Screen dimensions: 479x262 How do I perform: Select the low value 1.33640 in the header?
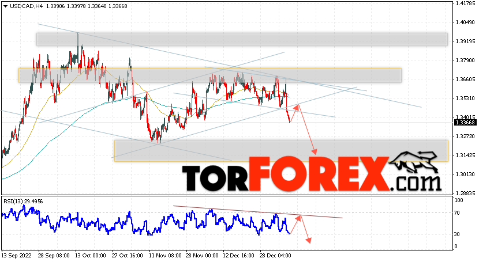97,6
